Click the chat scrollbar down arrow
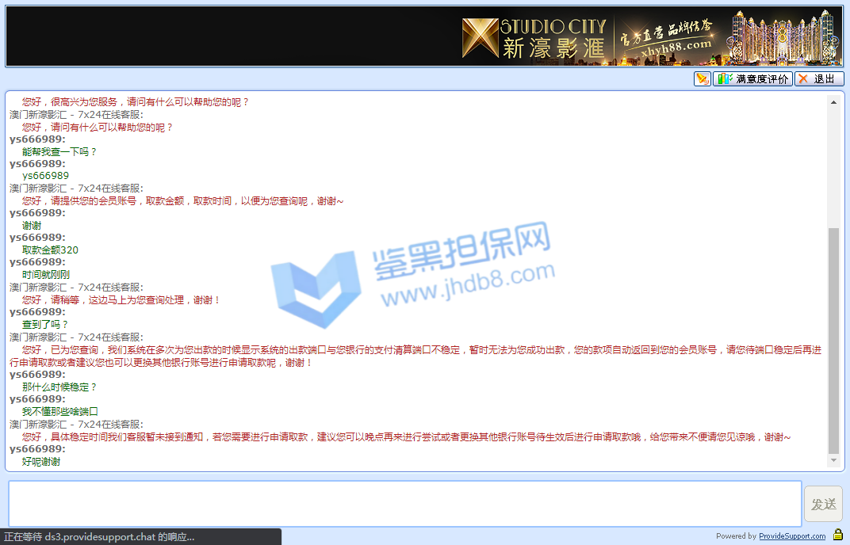The height and width of the screenshot is (545, 850). [833, 460]
